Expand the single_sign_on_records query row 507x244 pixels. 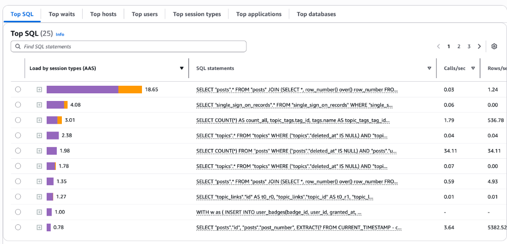point(39,104)
